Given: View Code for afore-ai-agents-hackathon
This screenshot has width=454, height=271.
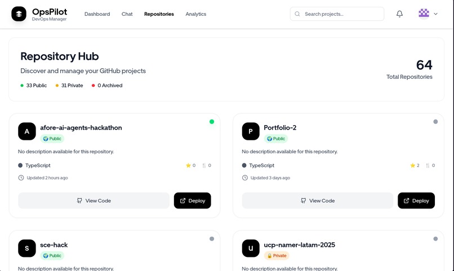Looking at the screenshot, I should [x=94, y=201].
